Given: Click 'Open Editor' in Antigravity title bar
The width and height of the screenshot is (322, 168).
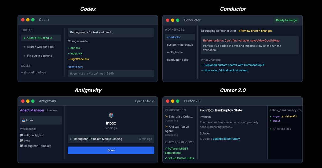Looking at the screenshot, I should pos(145,101).
